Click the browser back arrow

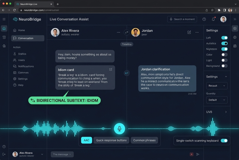(3, 10)
